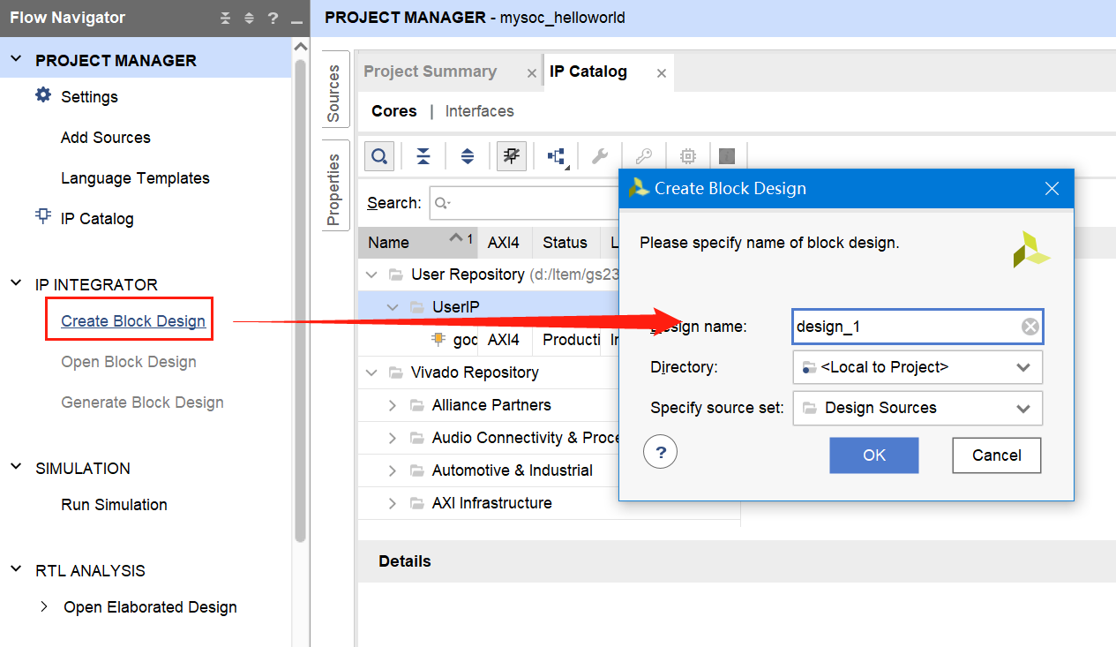This screenshot has height=647, width=1116.
Task: Switch to the Cores view
Action: 393,111
